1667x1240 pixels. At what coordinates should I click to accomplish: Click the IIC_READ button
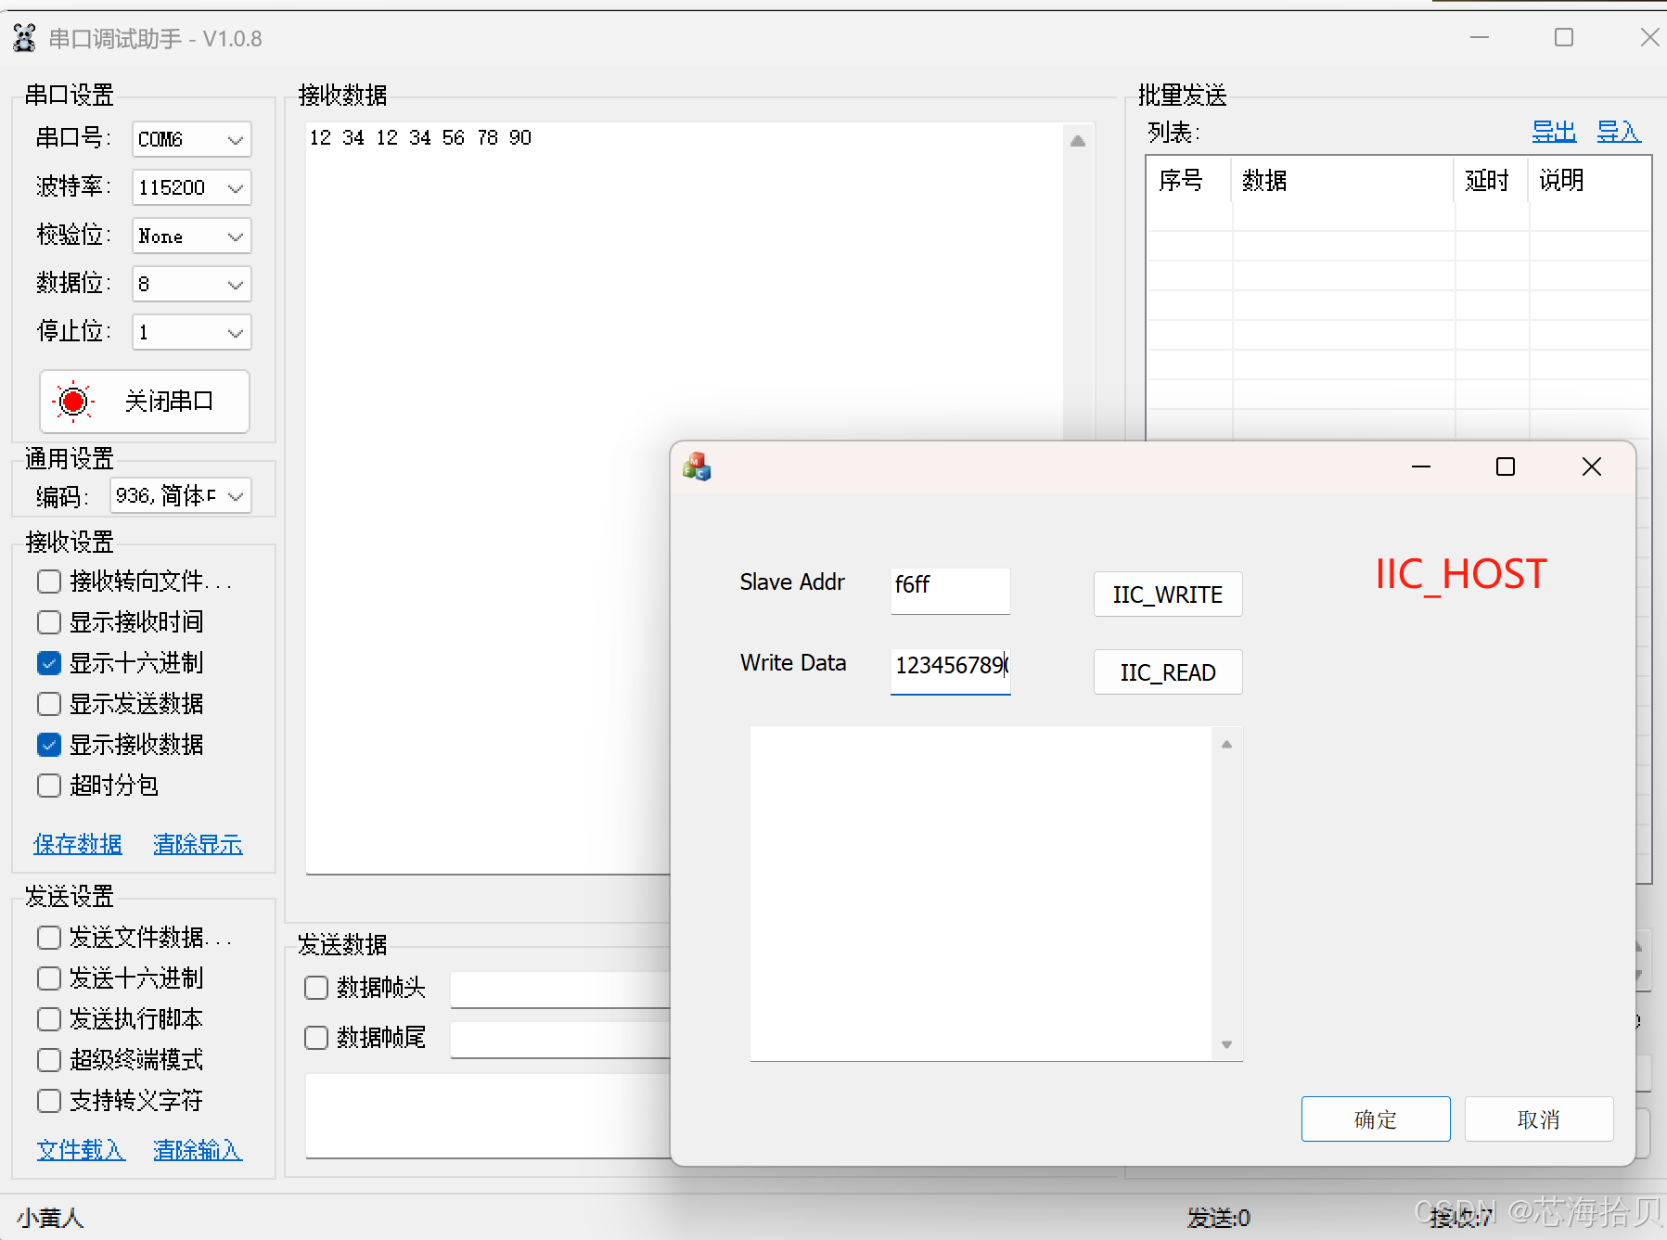[1167, 671]
